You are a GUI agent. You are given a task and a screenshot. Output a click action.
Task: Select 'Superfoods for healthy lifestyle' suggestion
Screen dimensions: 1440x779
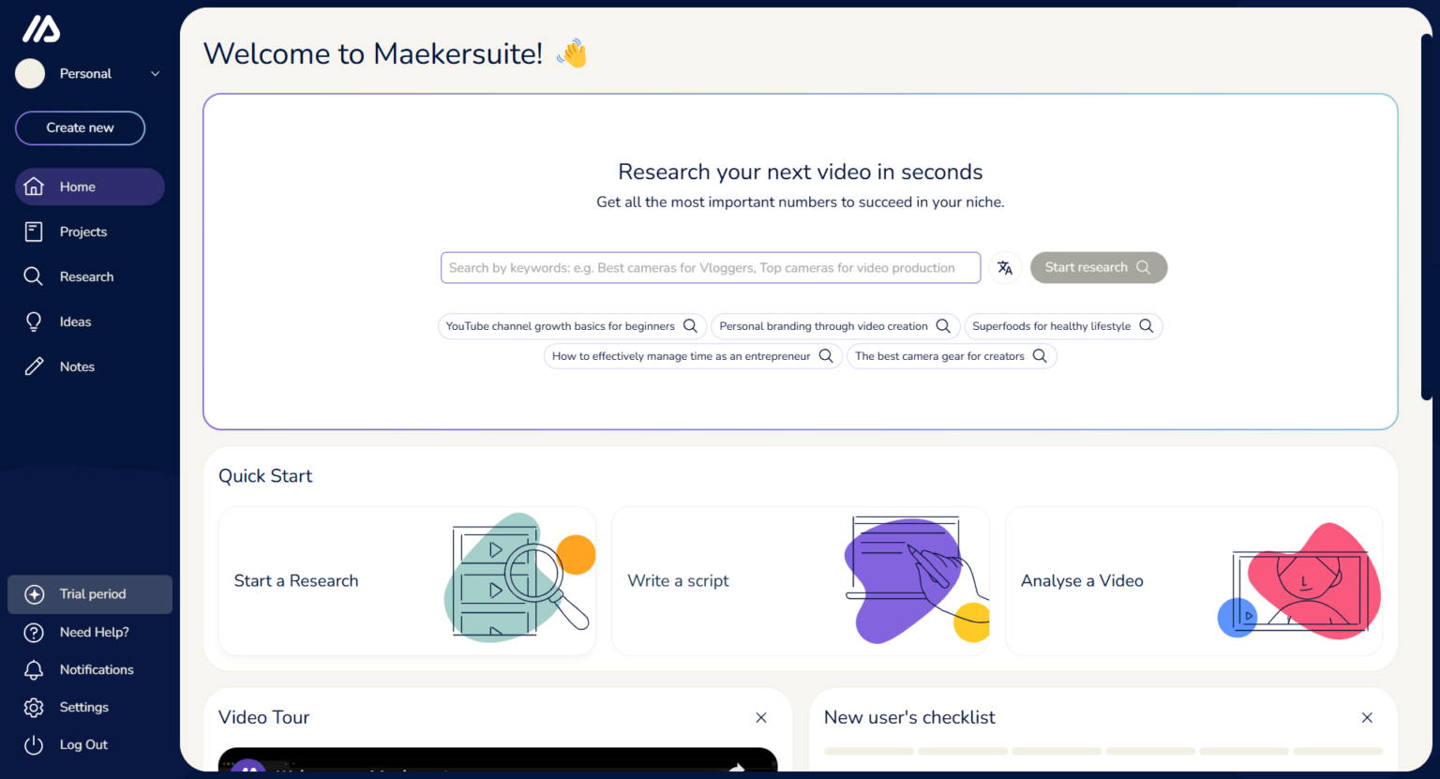(1063, 326)
